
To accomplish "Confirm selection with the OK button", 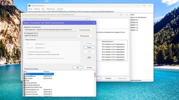I will (x=78, y=67).
